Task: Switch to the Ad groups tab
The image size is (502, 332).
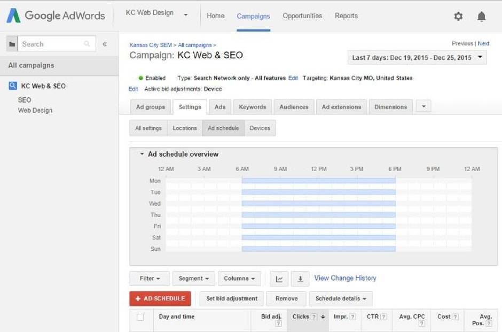Action: coord(151,107)
